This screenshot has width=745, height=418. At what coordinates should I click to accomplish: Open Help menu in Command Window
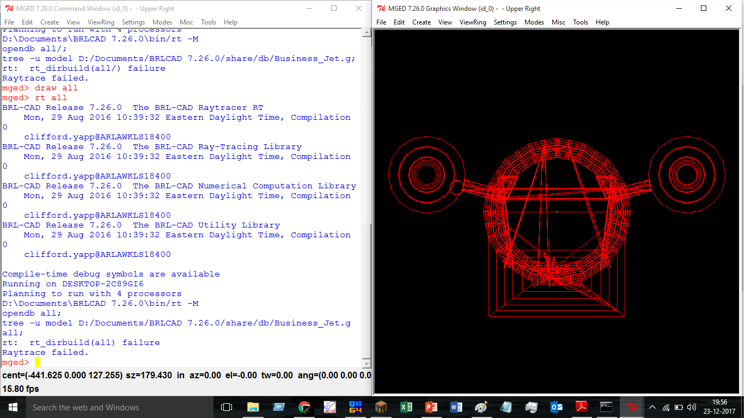click(230, 22)
